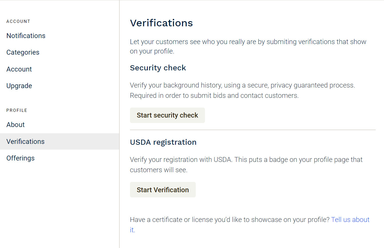Open the About profile page
The width and height of the screenshot is (384, 248).
15,125
